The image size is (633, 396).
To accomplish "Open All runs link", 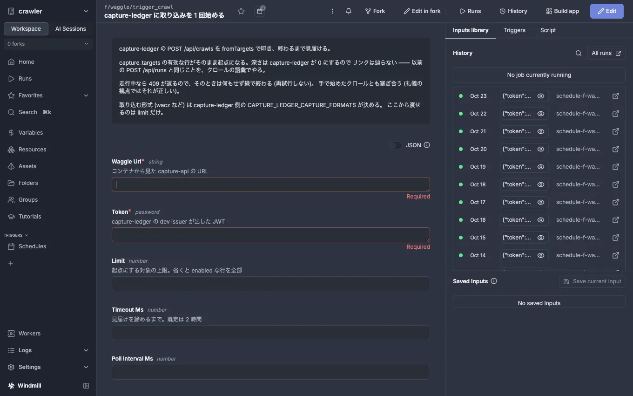I will pyautogui.click(x=606, y=53).
